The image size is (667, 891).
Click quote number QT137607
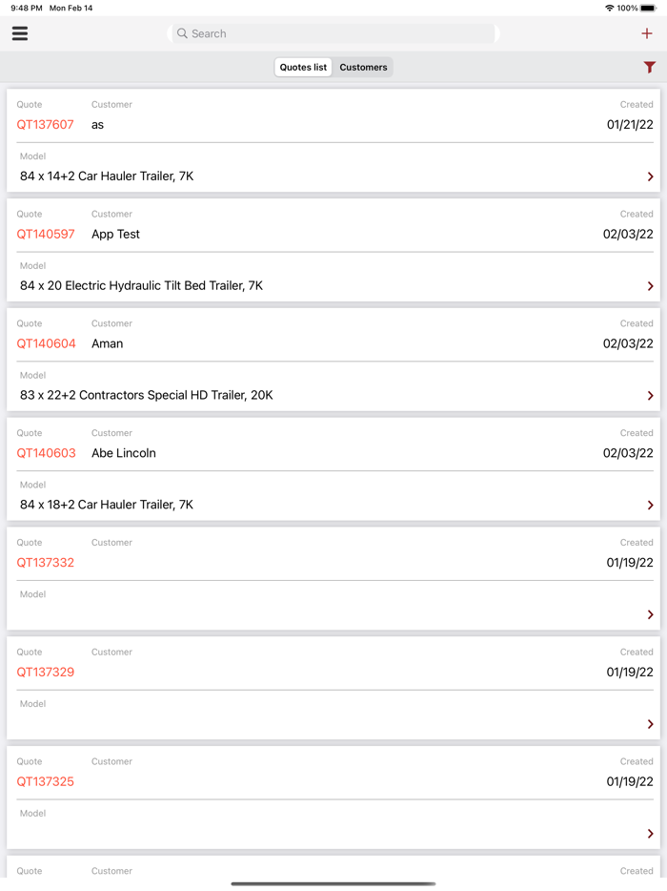[45, 124]
